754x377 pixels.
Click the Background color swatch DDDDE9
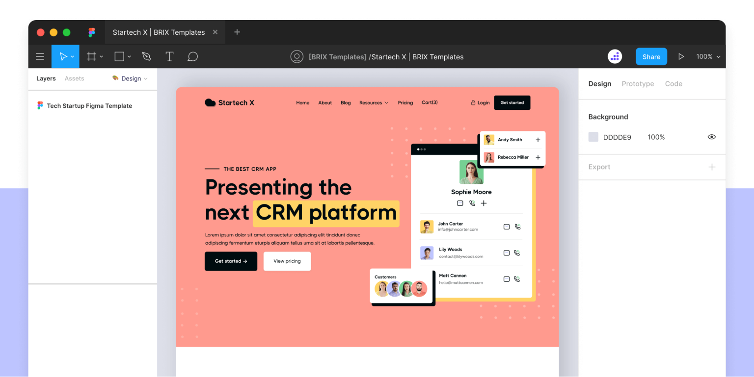point(593,137)
